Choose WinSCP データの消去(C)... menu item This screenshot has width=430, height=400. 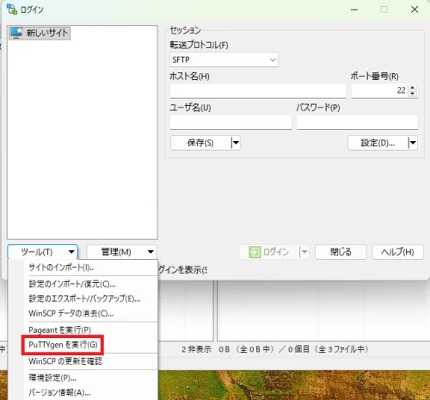pos(83,313)
